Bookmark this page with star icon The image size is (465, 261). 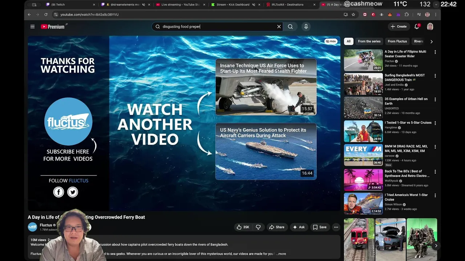(x=353, y=14)
